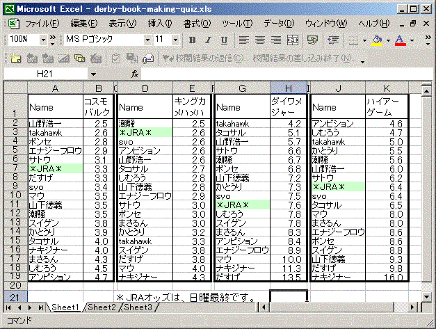The height and width of the screenshot is (329, 436).
Task: Open fill color dropdown arrow
Action: tap(388, 40)
